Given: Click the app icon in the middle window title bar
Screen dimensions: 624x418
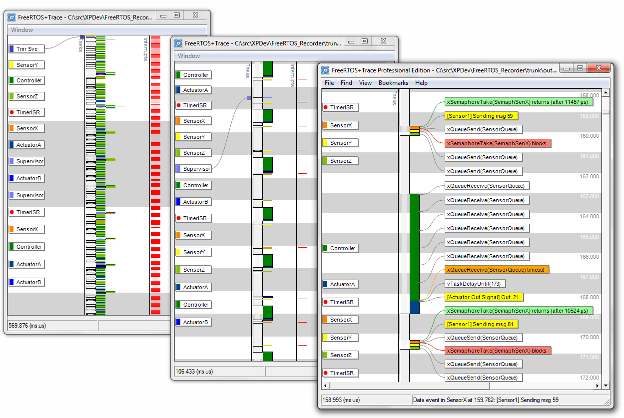Looking at the screenshot, I should point(178,43).
